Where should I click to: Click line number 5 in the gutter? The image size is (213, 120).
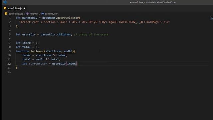click(10, 34)
